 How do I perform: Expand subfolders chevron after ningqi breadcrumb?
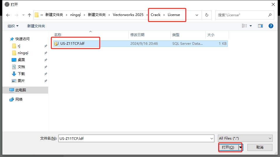[x=85, y=15]
